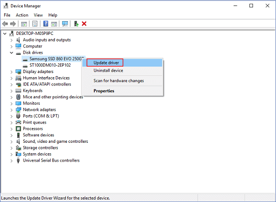276x202 pixels.
Task: Click the ST1000DM010 drive icon
Action: click(25, 66)
